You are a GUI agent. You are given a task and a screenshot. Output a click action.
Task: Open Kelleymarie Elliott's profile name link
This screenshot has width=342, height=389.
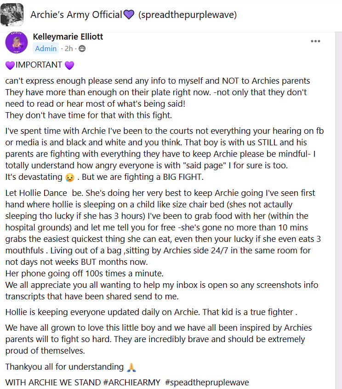coord(68,37)
